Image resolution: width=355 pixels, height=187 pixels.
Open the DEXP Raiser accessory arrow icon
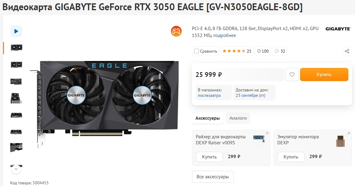click(267, 133)
